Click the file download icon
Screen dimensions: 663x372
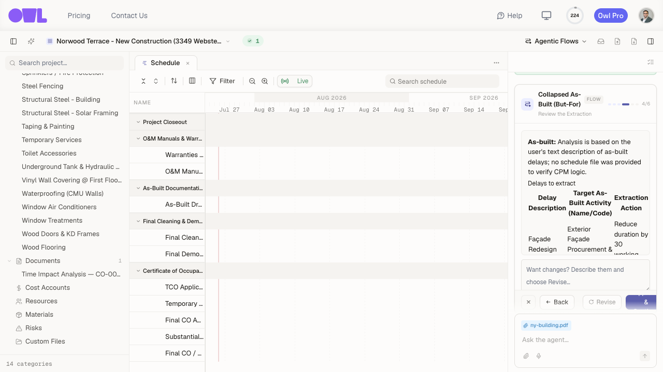[x=634, y=41]
